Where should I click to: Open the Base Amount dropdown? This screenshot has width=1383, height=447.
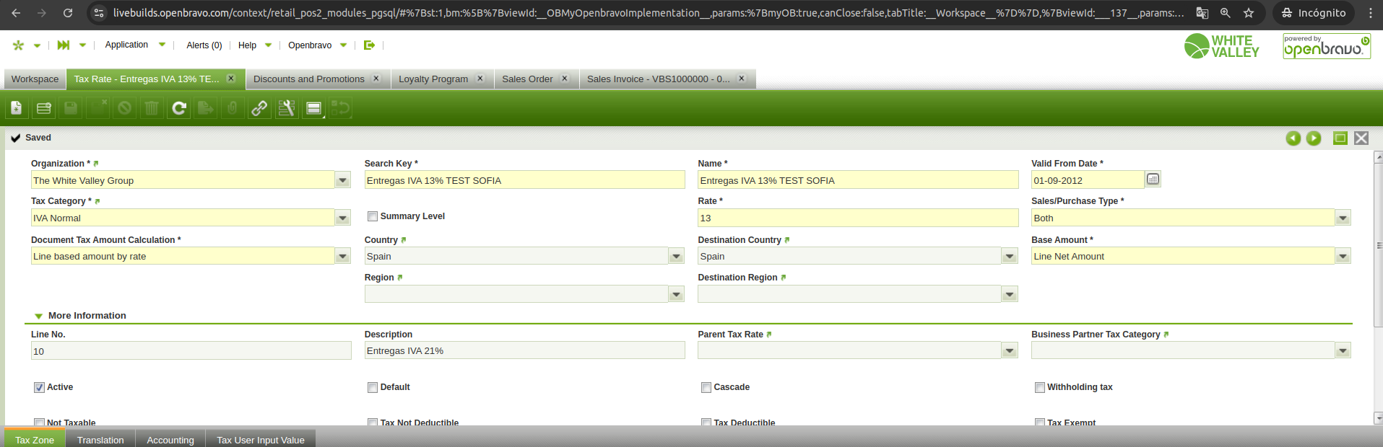pos(1343,256)
